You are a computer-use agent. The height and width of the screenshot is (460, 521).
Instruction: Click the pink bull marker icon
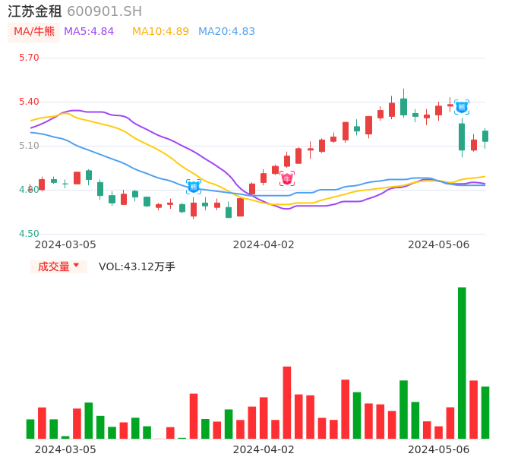(x=287, y=178)
